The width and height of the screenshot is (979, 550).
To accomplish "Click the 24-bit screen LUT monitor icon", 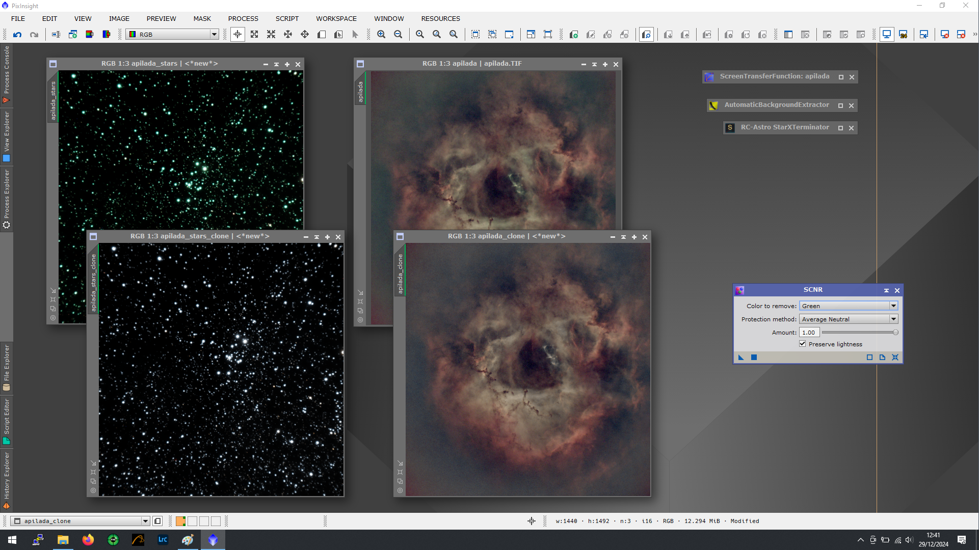I will pos(904,35).
